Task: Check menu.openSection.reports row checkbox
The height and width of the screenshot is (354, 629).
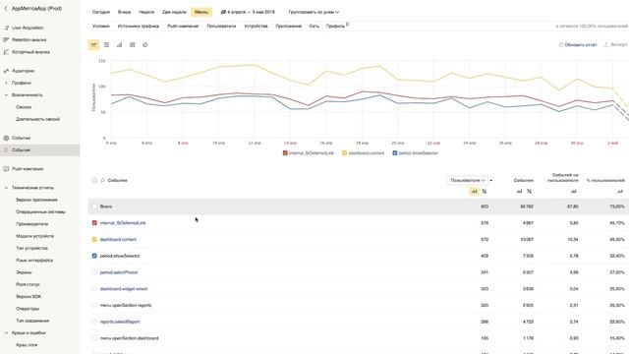Action: (x=94, y=305)
